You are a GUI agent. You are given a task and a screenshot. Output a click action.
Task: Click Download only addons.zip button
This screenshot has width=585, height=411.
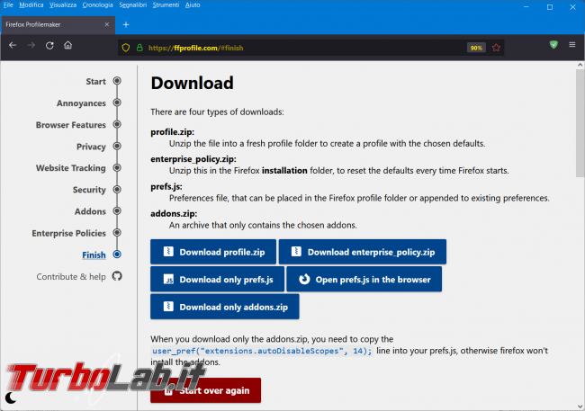[225, 307]
